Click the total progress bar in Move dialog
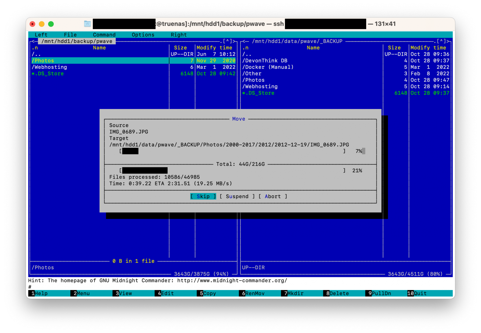Viewport: 481px width, 333px height. point(232,170)
